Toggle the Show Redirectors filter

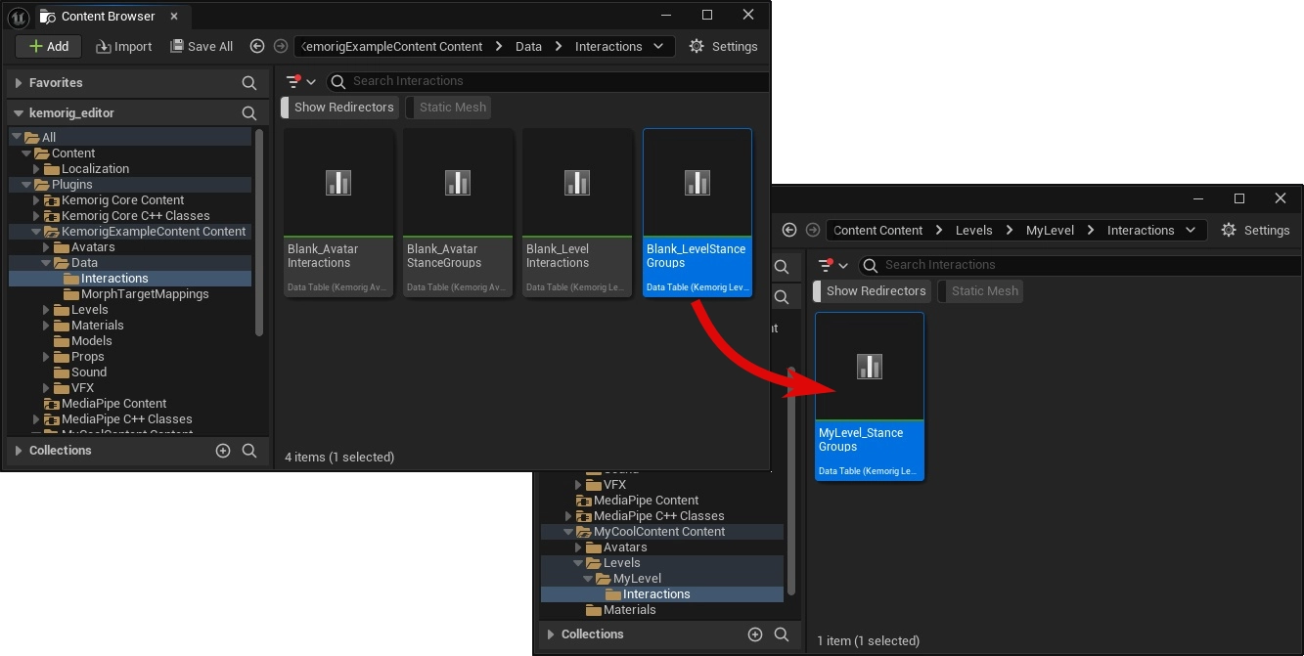coord(342,108)
